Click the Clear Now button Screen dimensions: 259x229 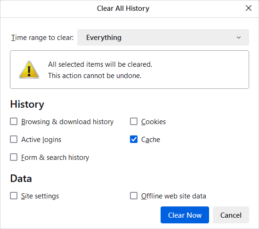point(185,215)
